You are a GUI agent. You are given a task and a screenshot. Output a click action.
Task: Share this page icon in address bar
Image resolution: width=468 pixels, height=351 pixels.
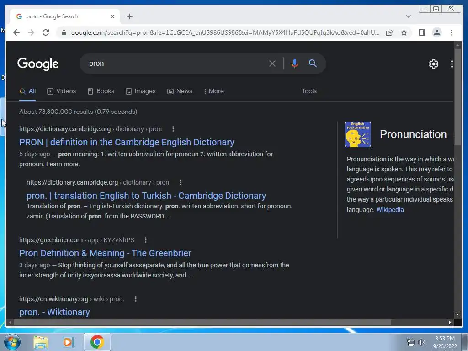(389, 32)
